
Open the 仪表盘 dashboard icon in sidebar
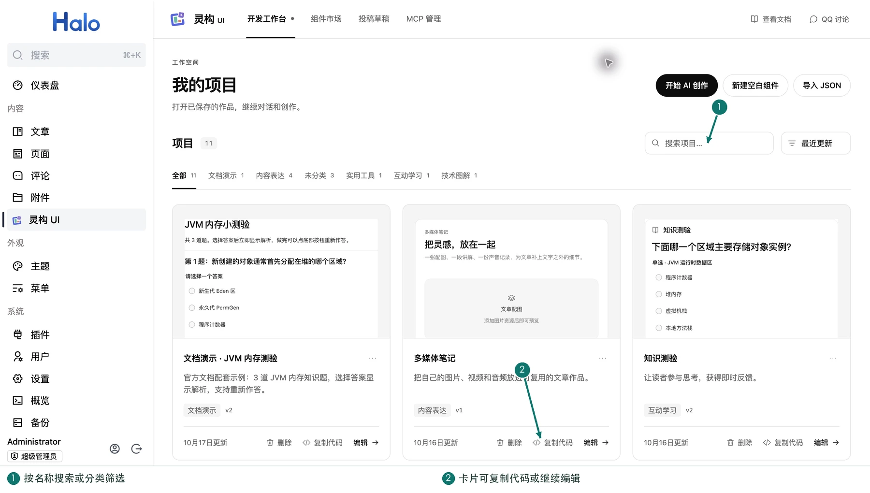(x=18, y=85)
